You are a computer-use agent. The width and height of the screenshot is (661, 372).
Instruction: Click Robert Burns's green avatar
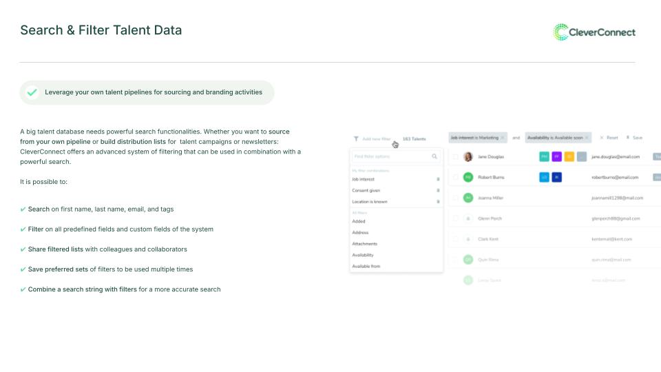pos(468,177)
